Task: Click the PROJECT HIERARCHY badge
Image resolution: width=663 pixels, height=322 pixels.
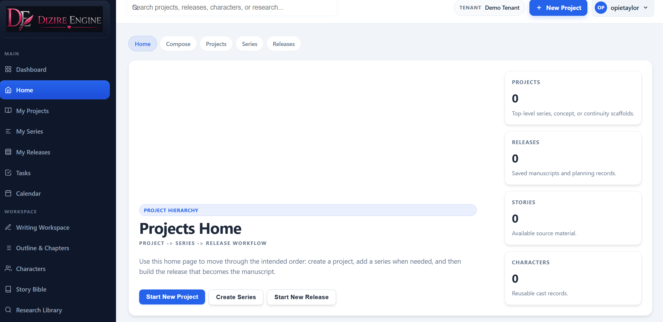Action: click(x=308, y=210)
